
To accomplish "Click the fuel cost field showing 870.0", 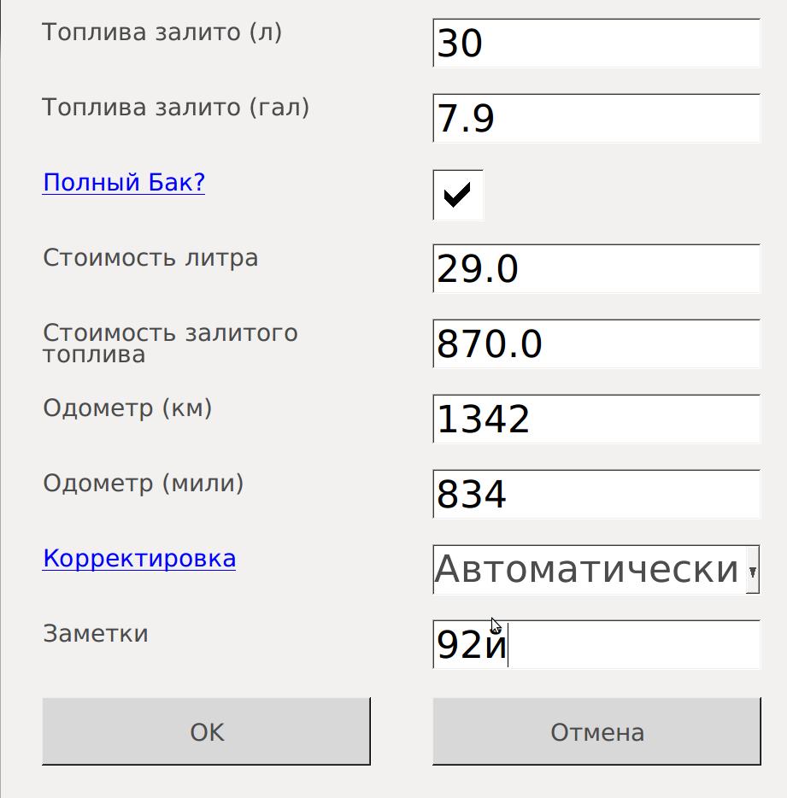I will [596, 344].
